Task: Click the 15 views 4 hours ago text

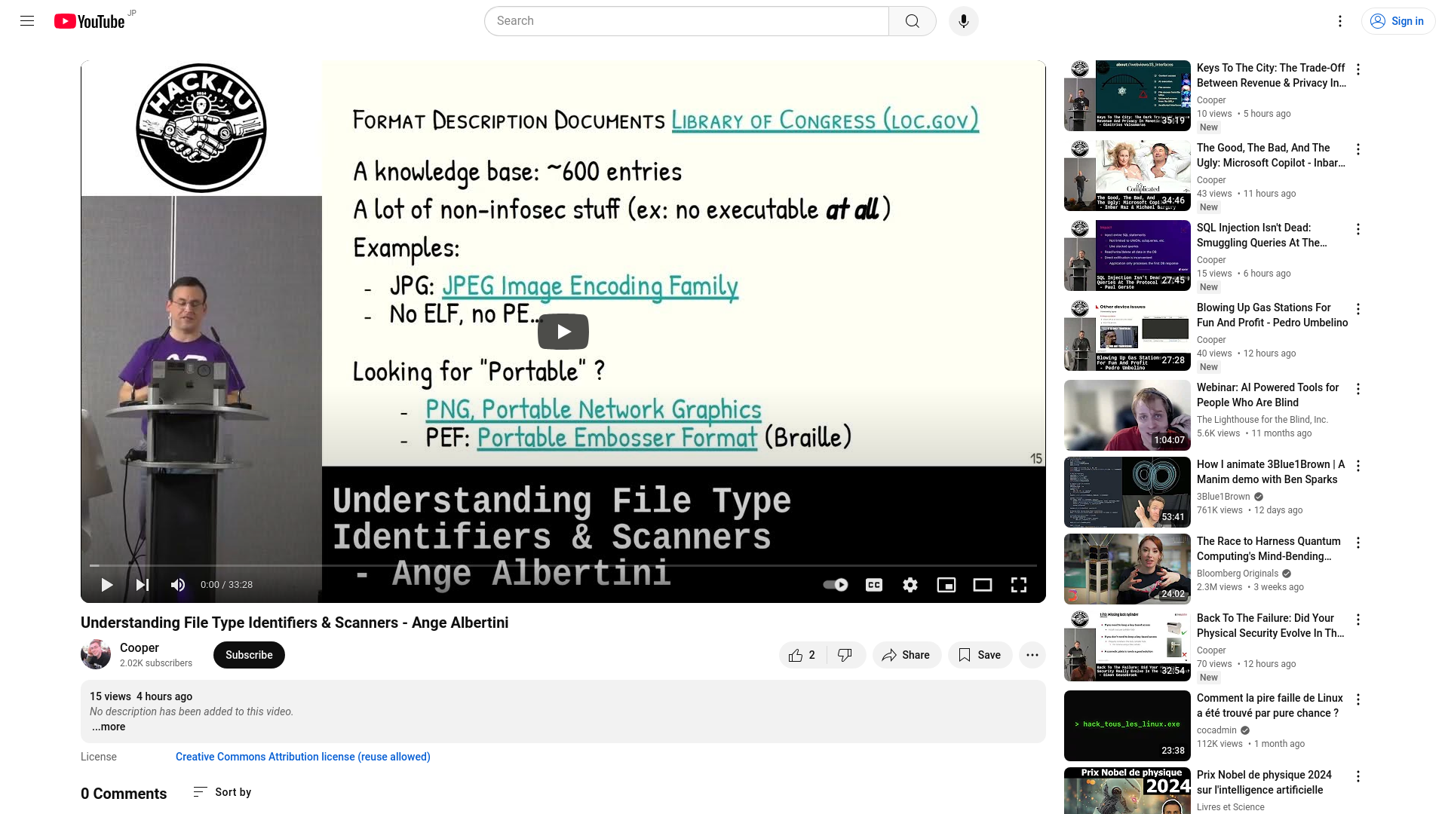Action: click(x=141, y=696)
